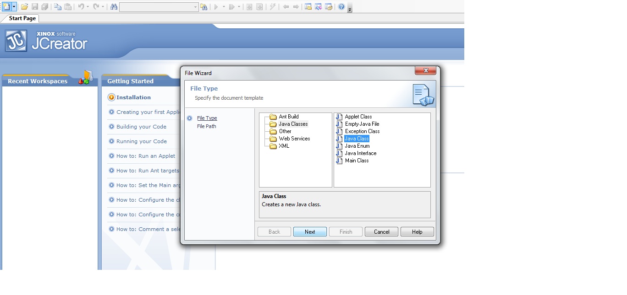
Task: Open the search text combo box dropdown
Action: pos(196,6)
